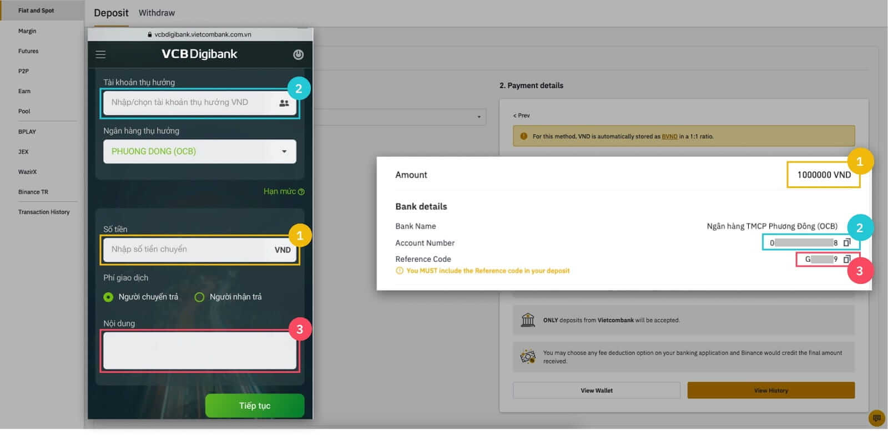Click the Hạn mức limit link
Screen dimensions: 888x436
pos(280,191)
